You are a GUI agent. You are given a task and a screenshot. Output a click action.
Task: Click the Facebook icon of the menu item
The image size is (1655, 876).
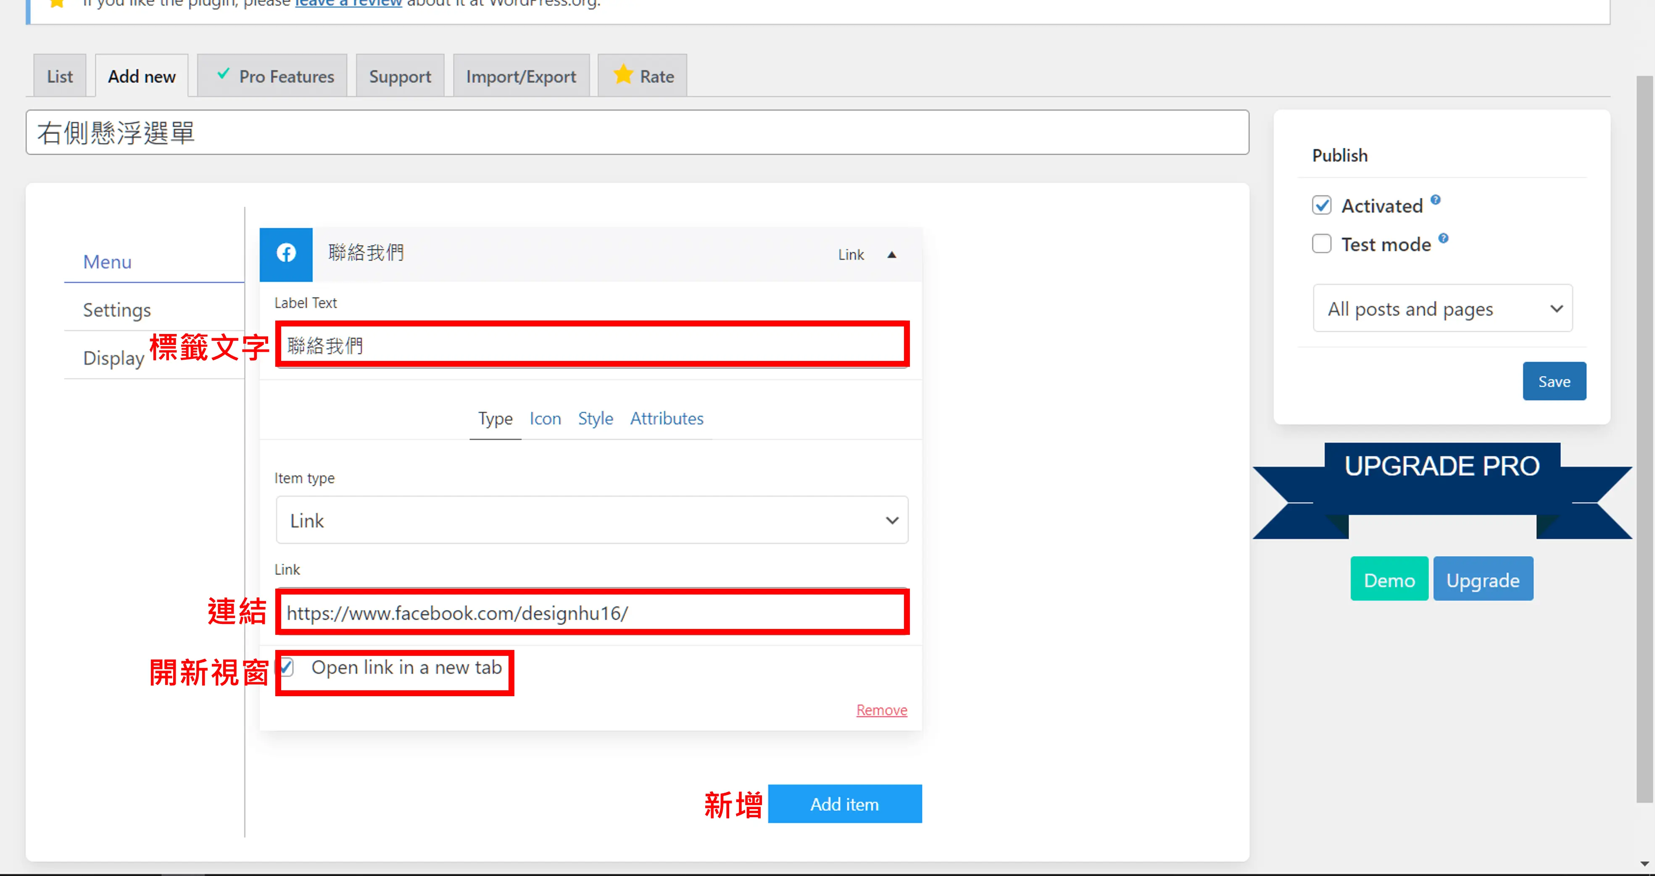[x=286, y=254]
